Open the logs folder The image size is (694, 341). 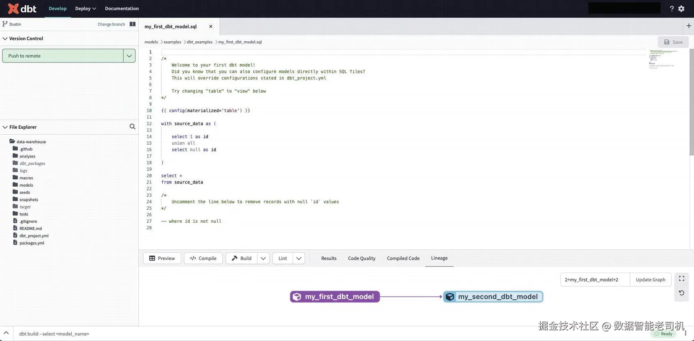click(x=23, y=170)
